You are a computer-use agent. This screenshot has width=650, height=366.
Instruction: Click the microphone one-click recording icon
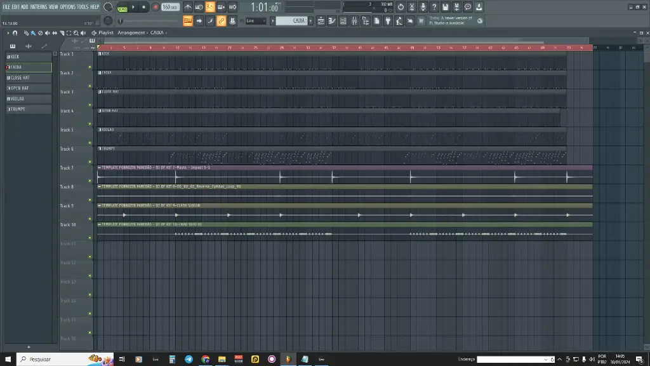click(x=423, y=7)
